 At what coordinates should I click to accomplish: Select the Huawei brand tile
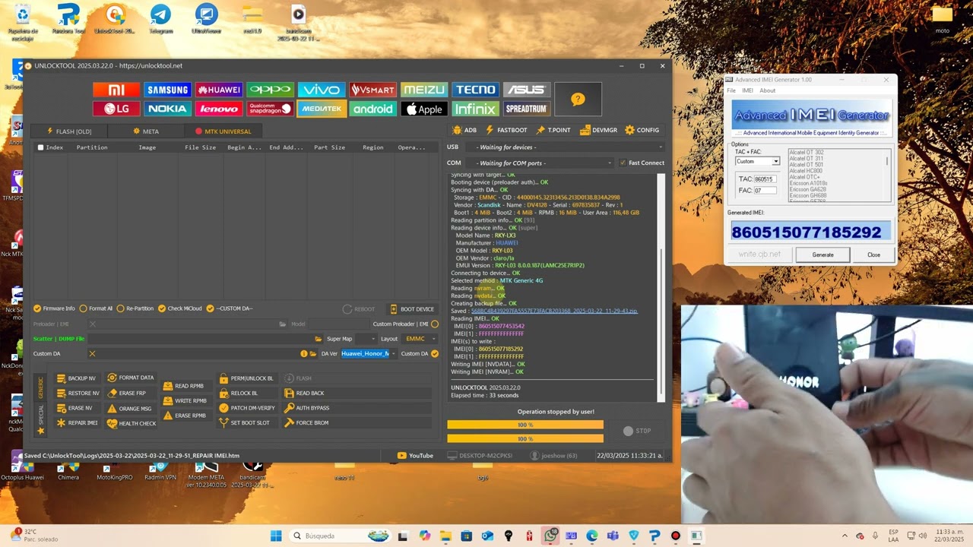219,90
